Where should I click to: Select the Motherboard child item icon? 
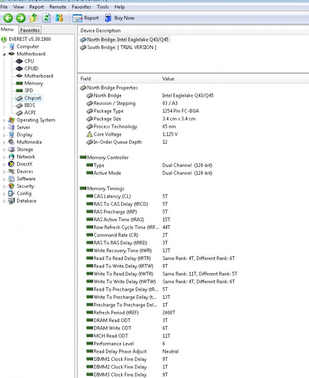19,76
